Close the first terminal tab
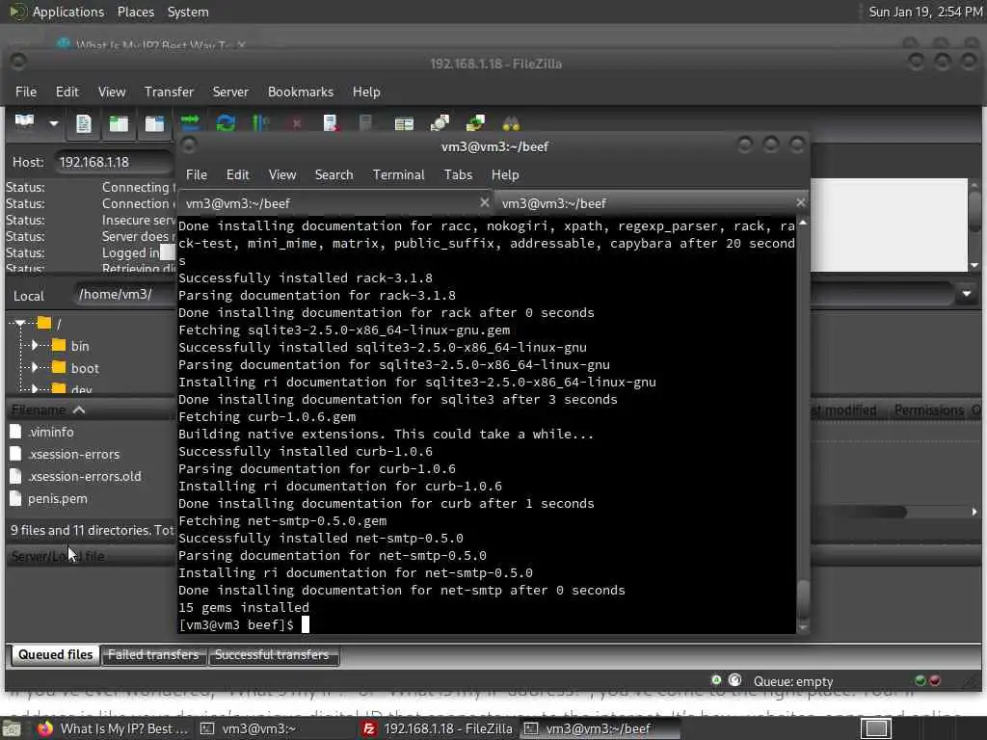Viewport: 987px width, 740px height. [x=484, y=202]
